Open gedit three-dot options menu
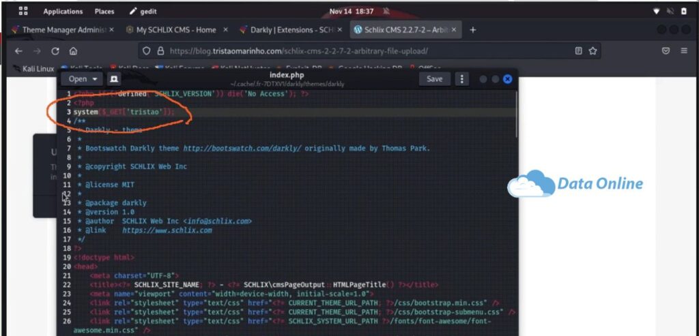699x336 pixels. pyautogui.click(x=462, y=79)
